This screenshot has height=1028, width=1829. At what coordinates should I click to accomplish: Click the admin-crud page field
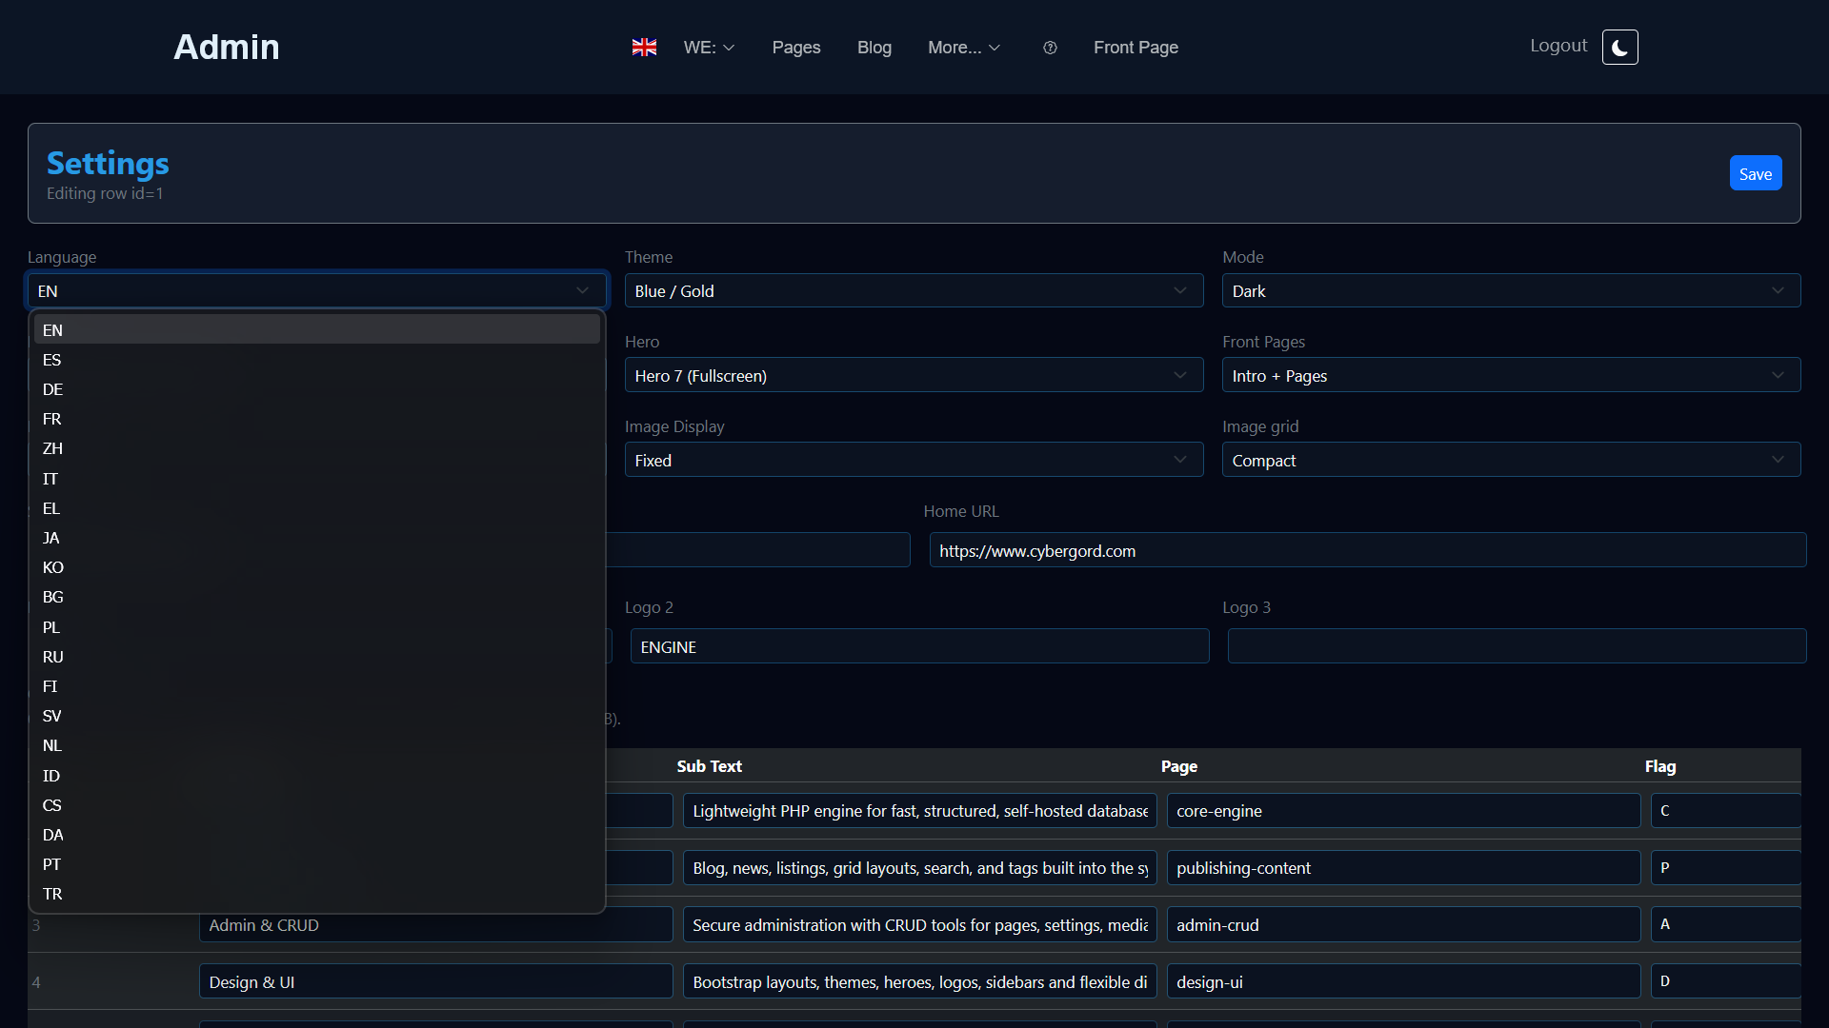[x=1403, y=924]
